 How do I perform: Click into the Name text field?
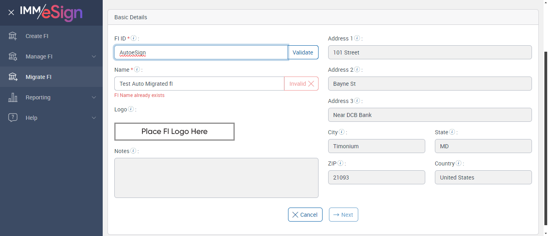click(199, 84)
